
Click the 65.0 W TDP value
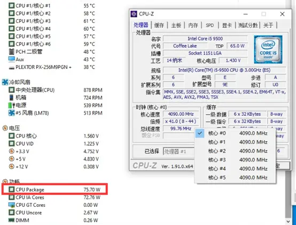237,46
